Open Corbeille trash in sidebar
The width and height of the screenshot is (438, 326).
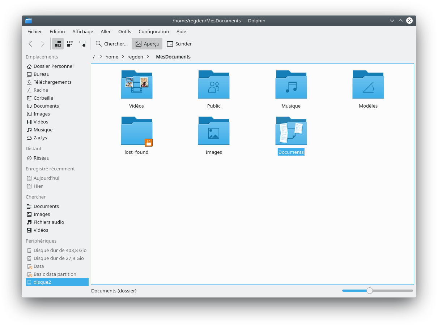43,98
